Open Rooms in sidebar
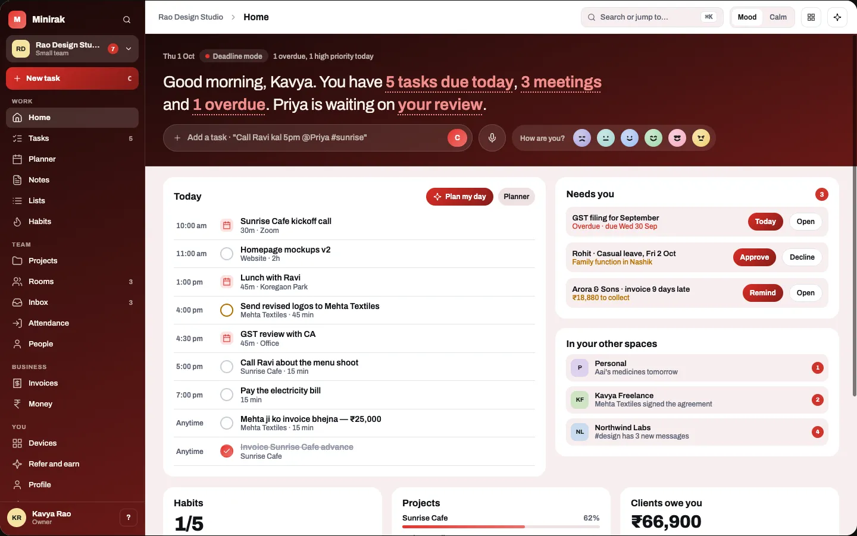The image size is (857, 536). [x=72, y=282]
